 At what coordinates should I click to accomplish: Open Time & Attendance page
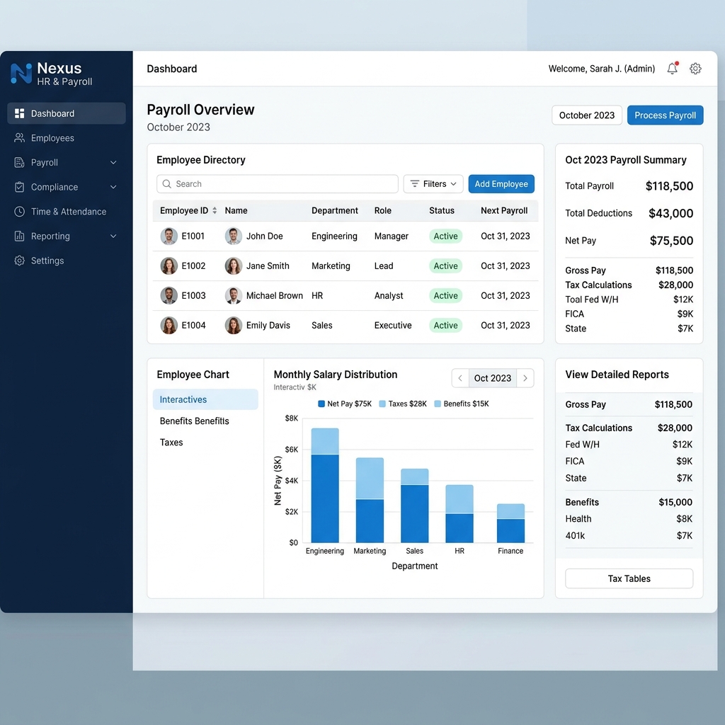pos(67,211)
